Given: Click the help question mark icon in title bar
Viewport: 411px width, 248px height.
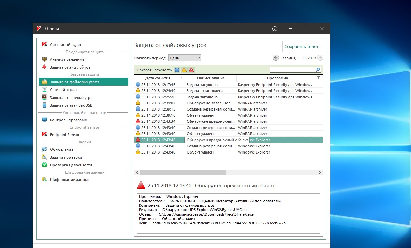Looking at the screenshot, I should click(274, 29).
